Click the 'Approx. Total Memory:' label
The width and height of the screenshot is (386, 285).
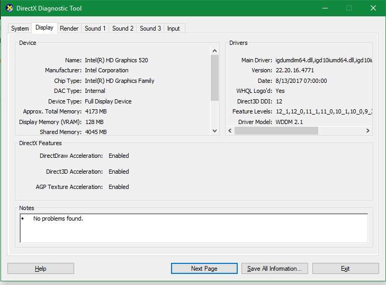52,111
